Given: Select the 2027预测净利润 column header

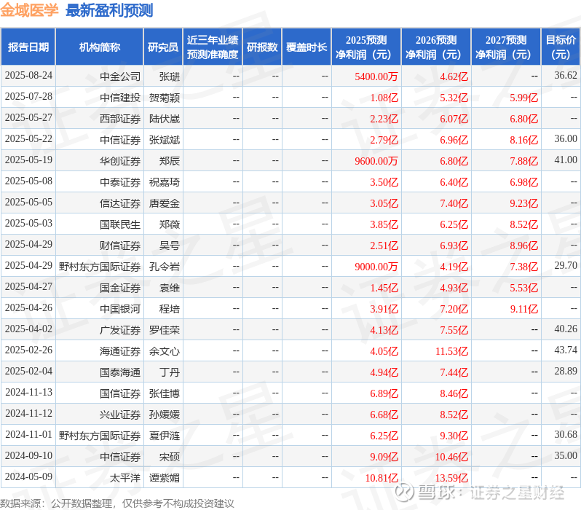Looking at the screenshot, I should point(506,47).
